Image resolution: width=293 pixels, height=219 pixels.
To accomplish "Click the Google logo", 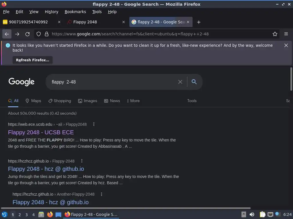I will 21,82.
